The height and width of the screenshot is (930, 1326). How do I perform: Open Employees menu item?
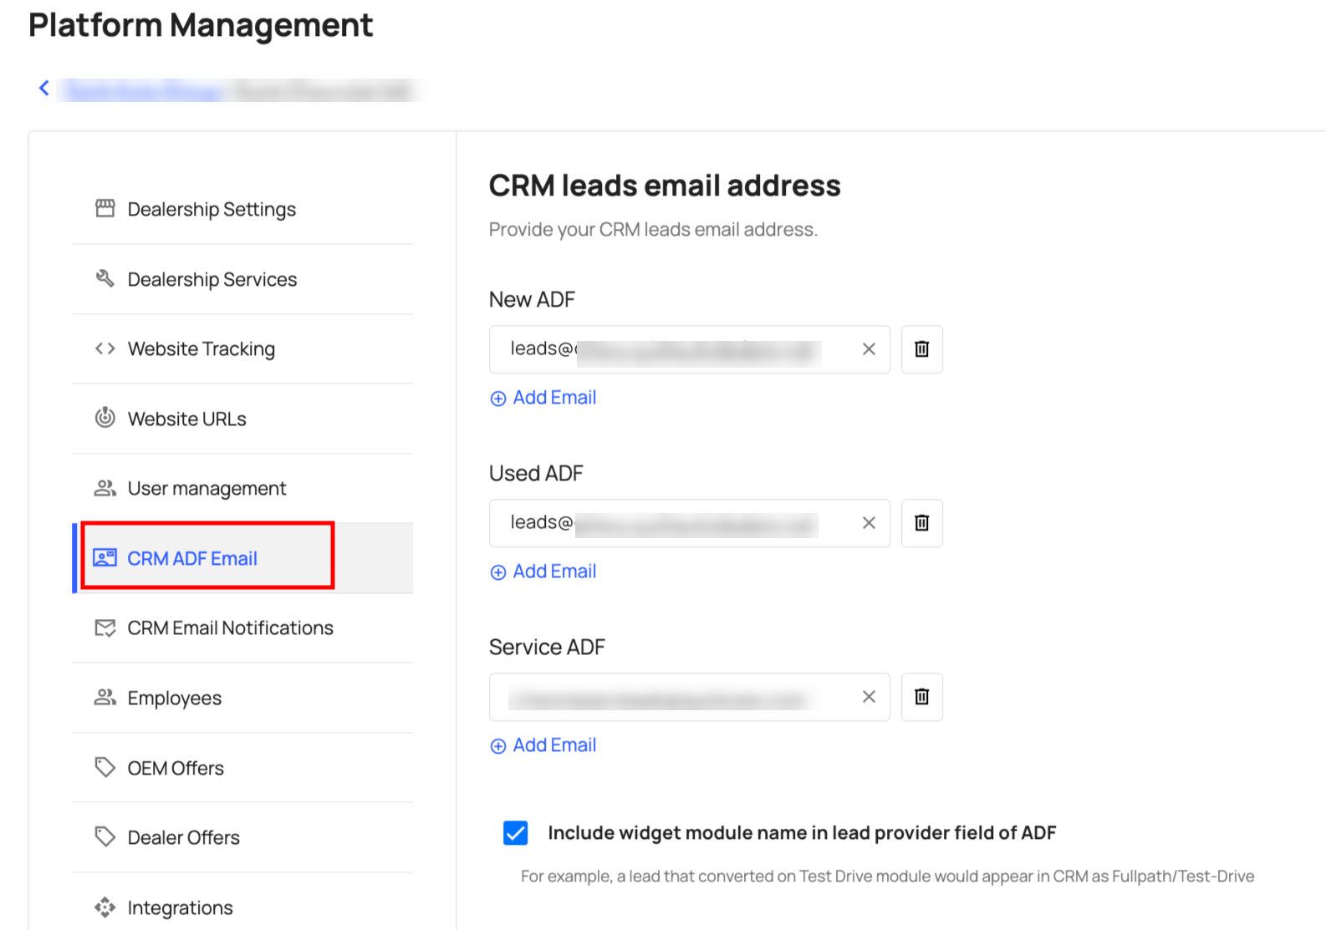coord(242,698)
